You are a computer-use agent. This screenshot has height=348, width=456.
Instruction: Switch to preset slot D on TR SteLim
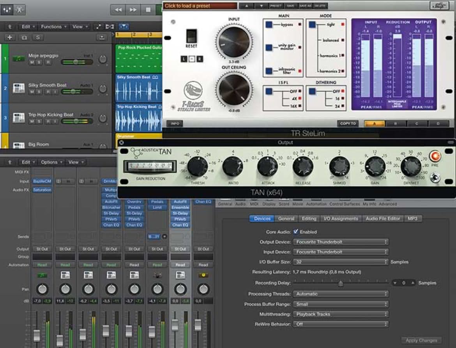[x=438, y=124]
